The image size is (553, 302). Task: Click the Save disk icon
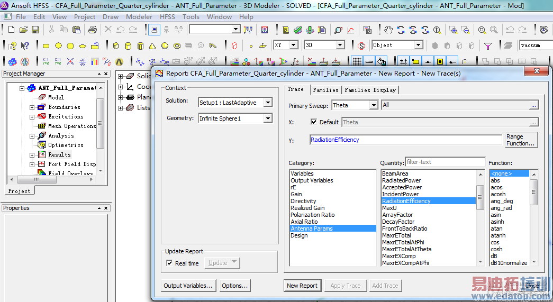[35, 30]
